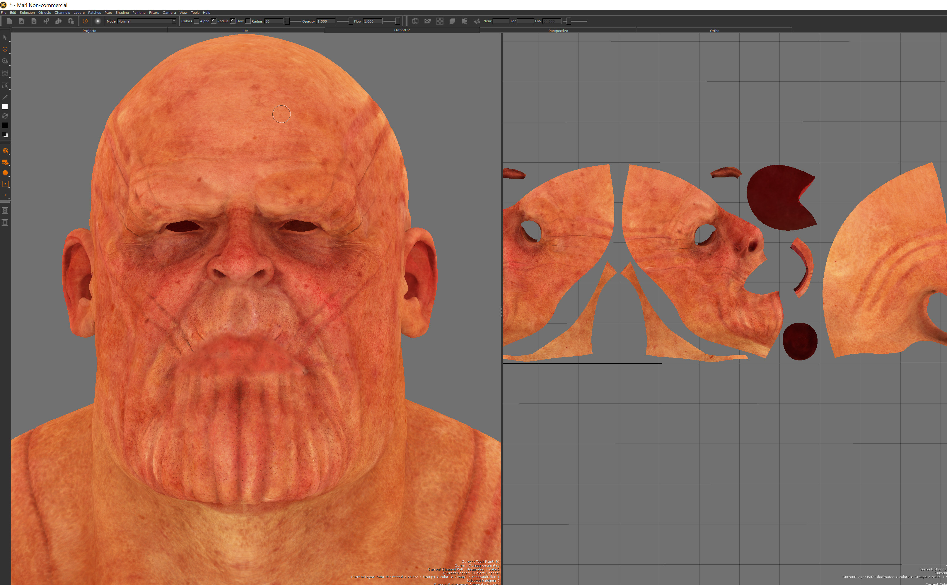Screen dimensions: 947x585
Task: Select the Warp grid tool
Action: (x=5, y=73)
